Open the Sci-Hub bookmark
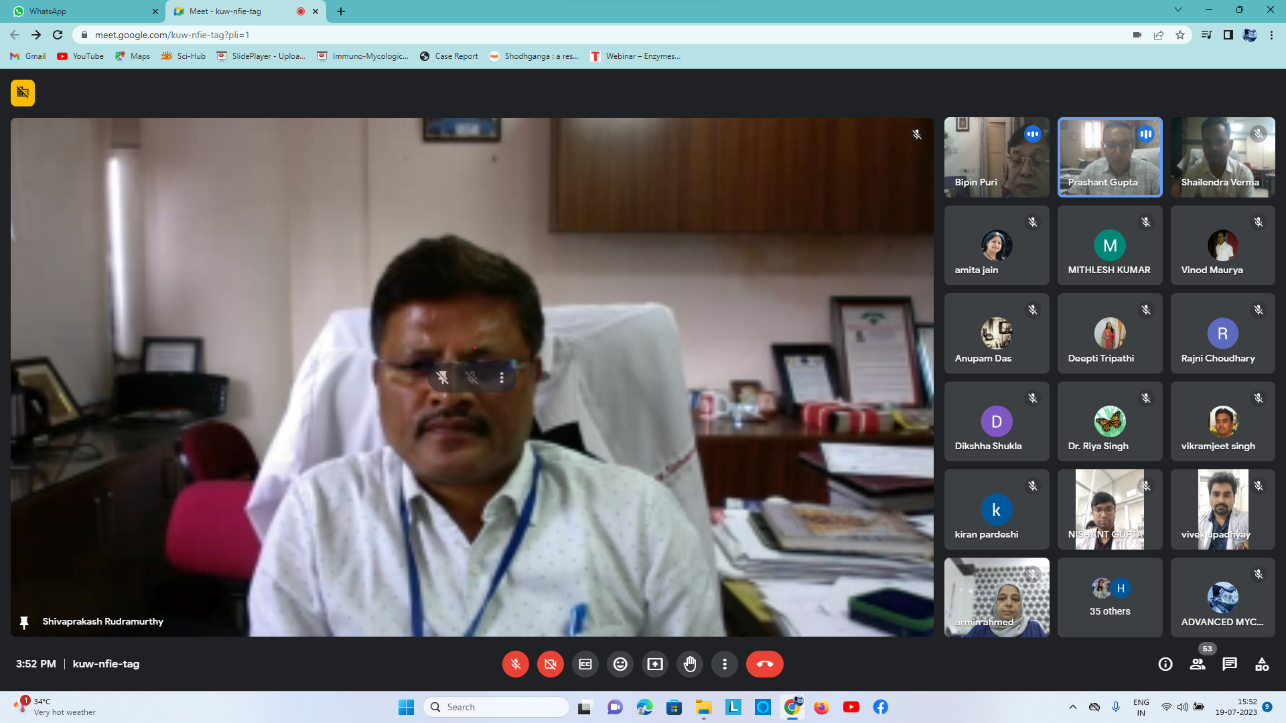Viewport: 1286px width, 723px height. (x=184, y=56)
